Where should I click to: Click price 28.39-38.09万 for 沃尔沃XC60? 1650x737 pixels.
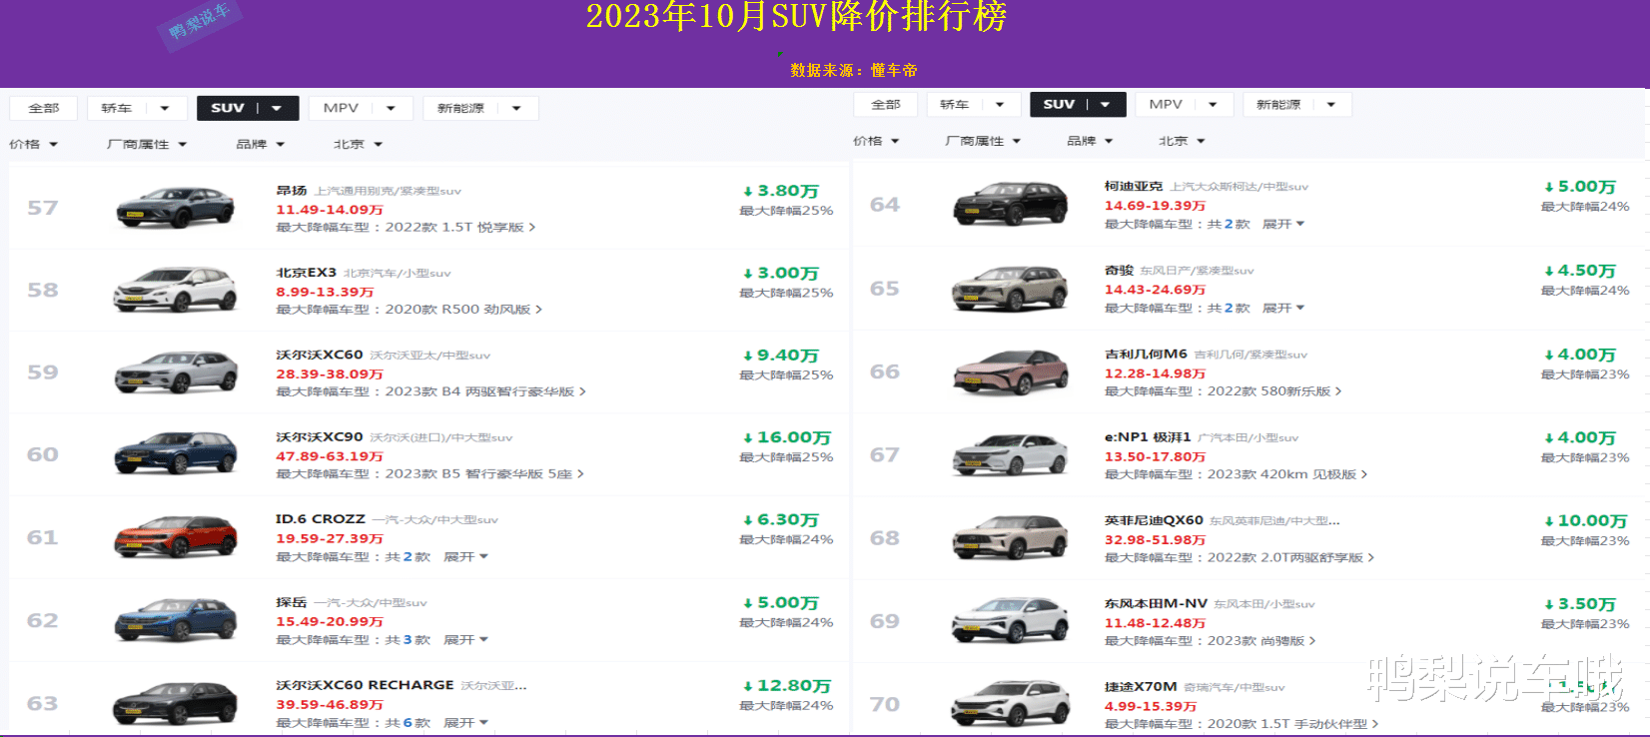[330, 374]
